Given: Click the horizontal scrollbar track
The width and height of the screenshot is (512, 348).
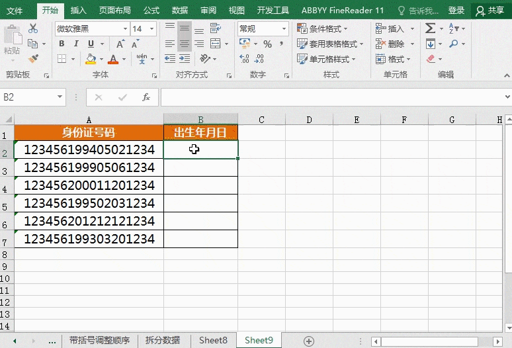Looking at the screenshot, I should coord(436,342).
